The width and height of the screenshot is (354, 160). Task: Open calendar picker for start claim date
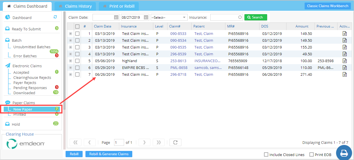pos(116,18)
